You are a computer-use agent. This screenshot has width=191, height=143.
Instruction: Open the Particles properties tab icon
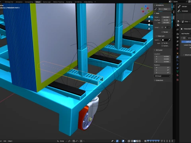pos(177,61)
